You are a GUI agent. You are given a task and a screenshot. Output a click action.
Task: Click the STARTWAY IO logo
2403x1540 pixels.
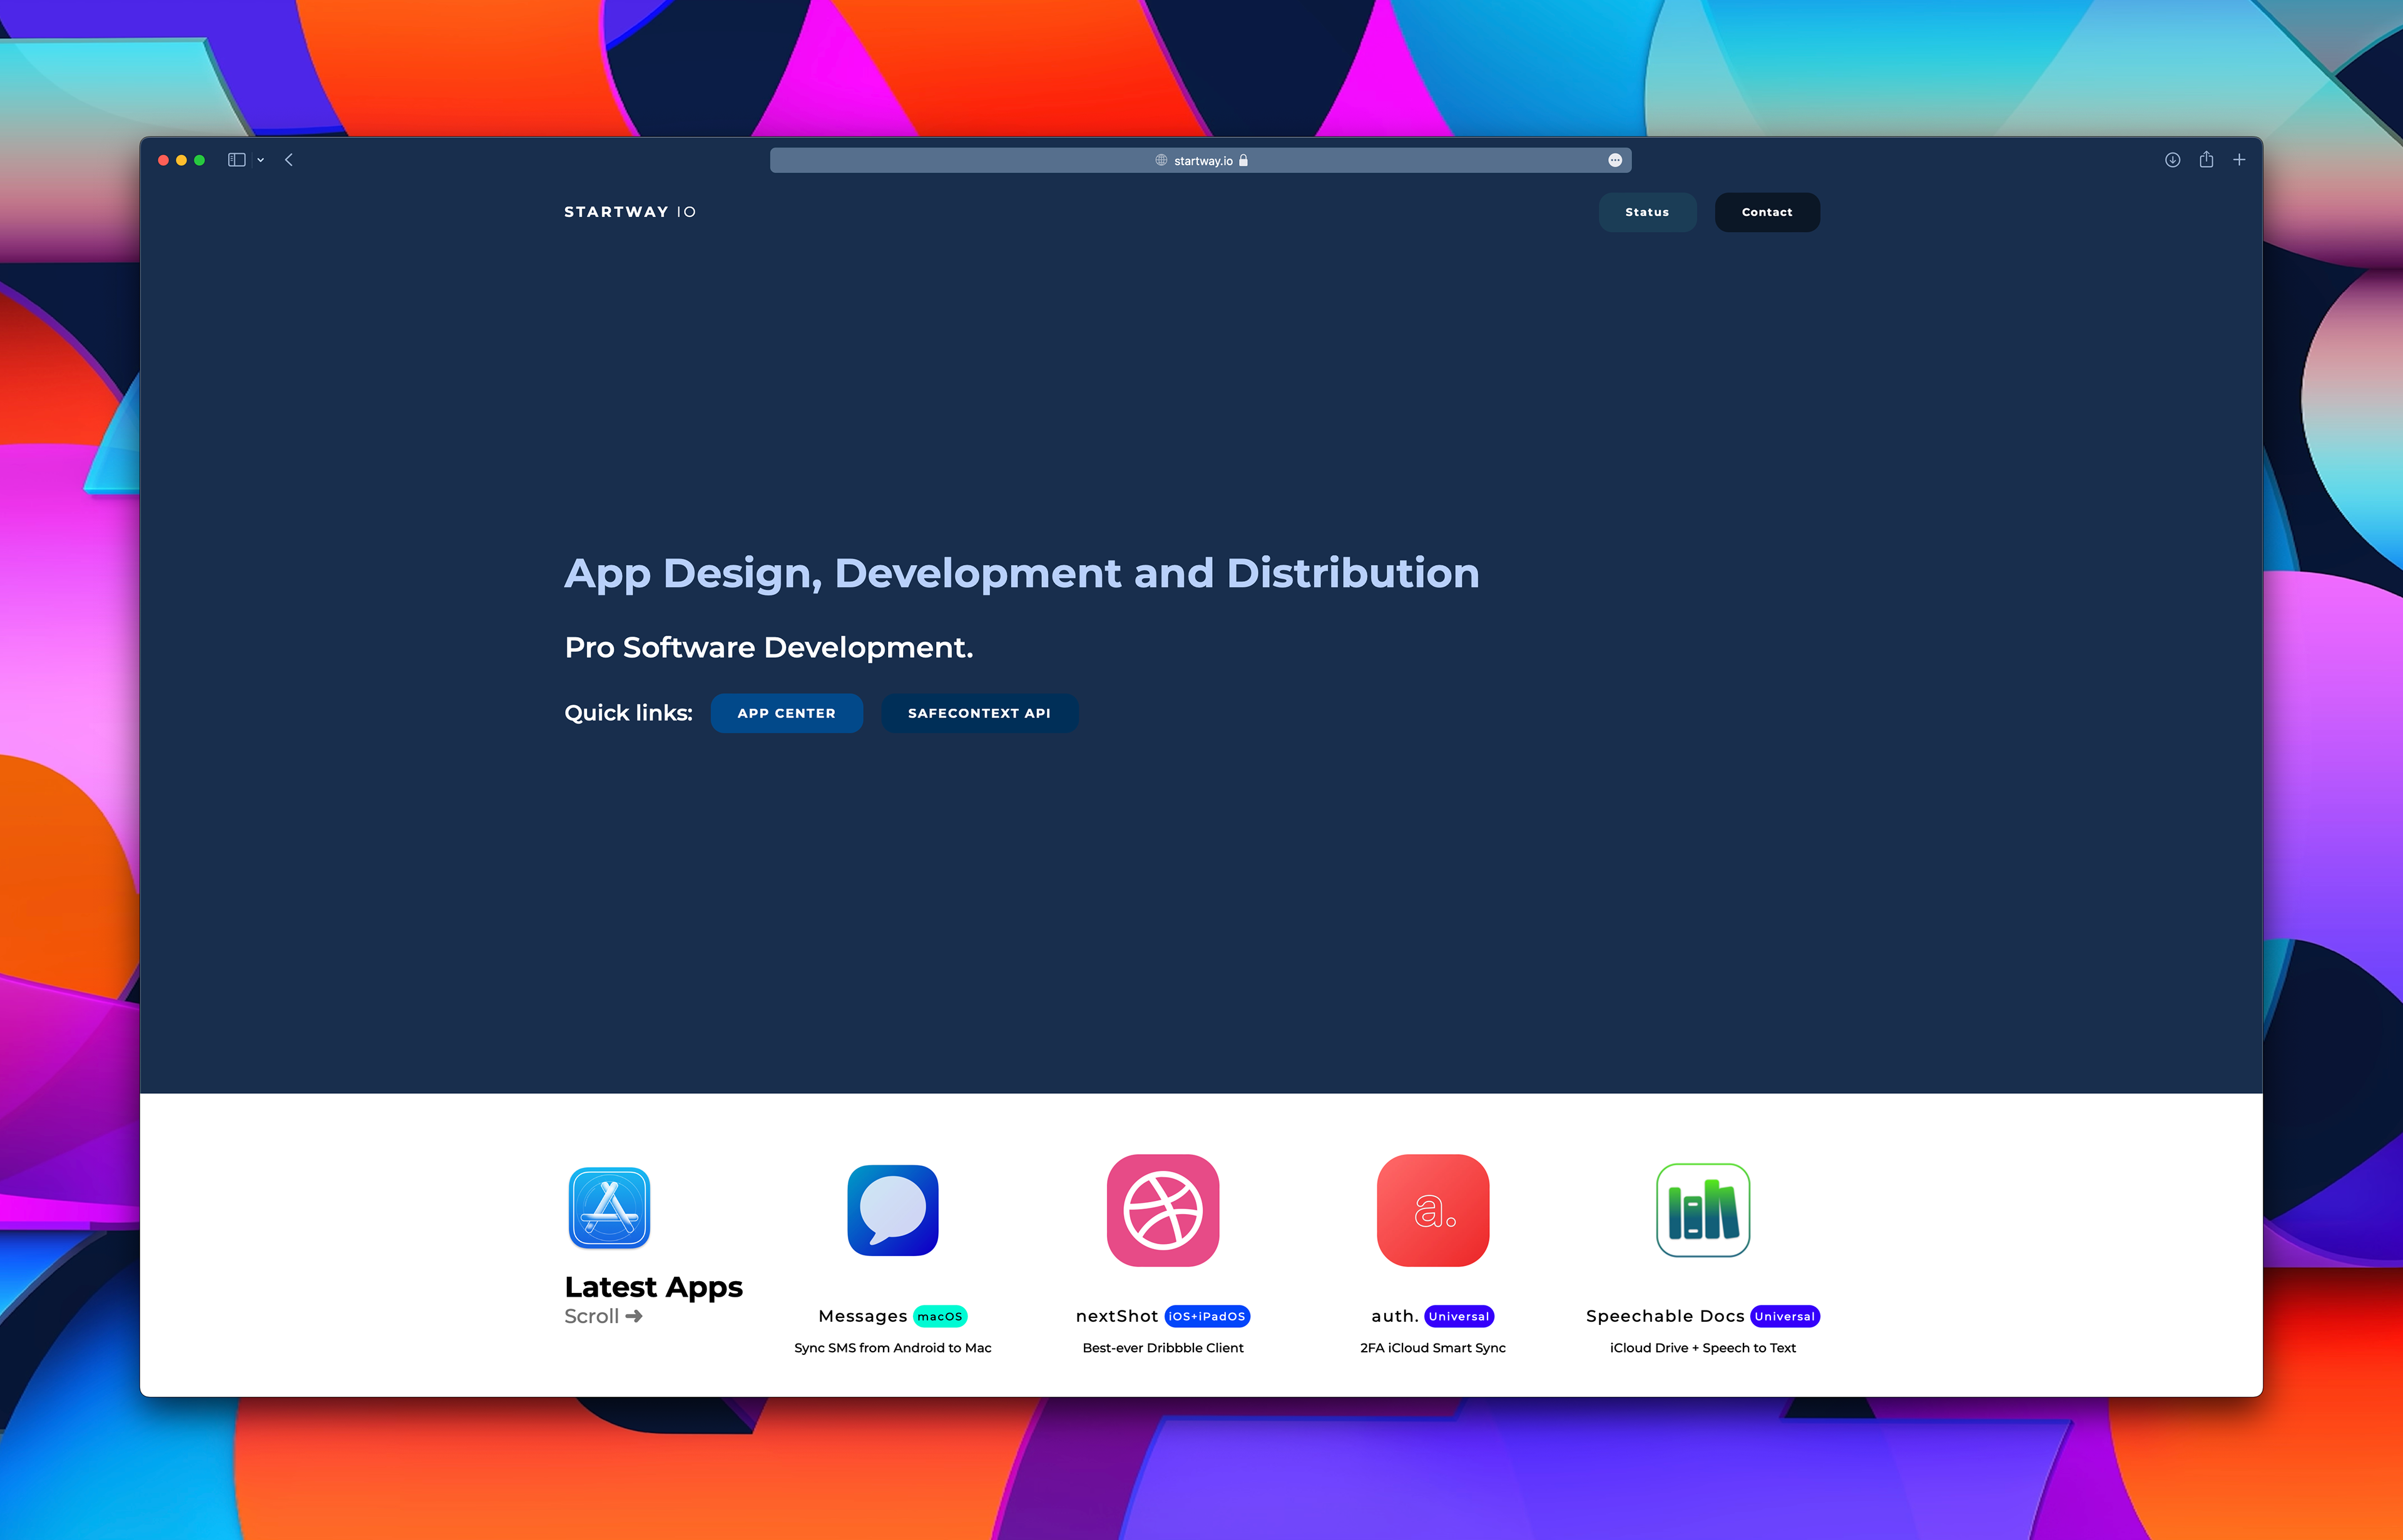630,212
